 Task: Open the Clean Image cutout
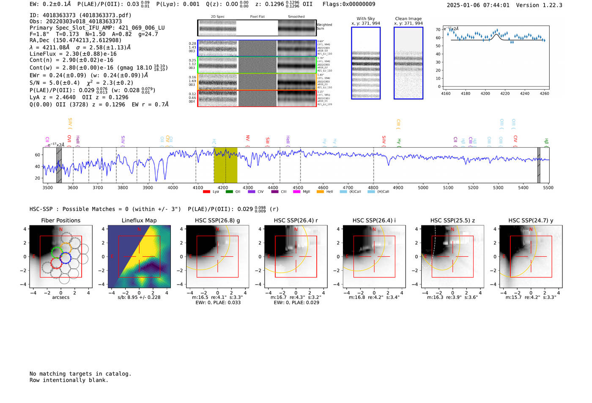click(x=408, y=63)
